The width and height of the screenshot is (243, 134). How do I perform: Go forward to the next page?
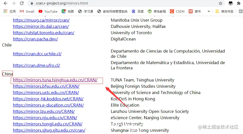click(x=14, y=3)
